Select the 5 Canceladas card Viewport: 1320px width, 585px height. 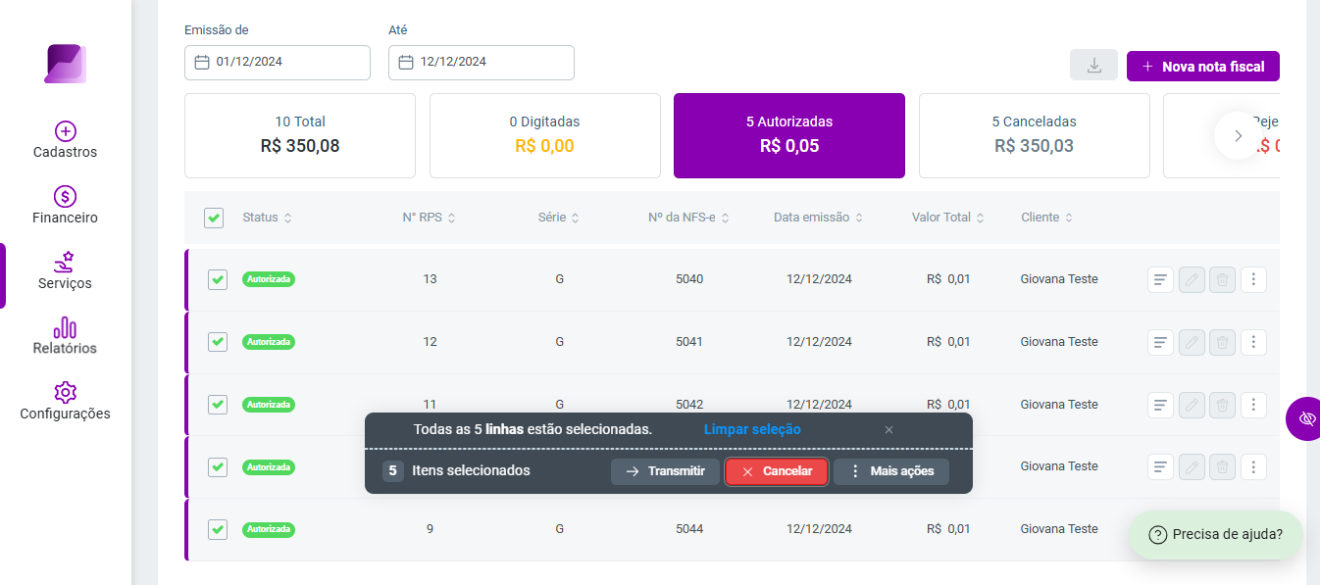tap(1034, 135)
